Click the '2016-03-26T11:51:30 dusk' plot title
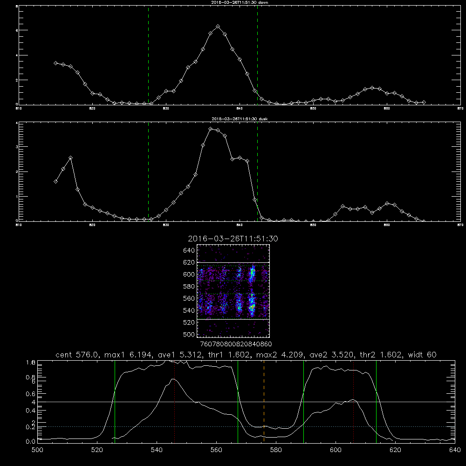This screenshot has height=466, width=466. [240, 119]
